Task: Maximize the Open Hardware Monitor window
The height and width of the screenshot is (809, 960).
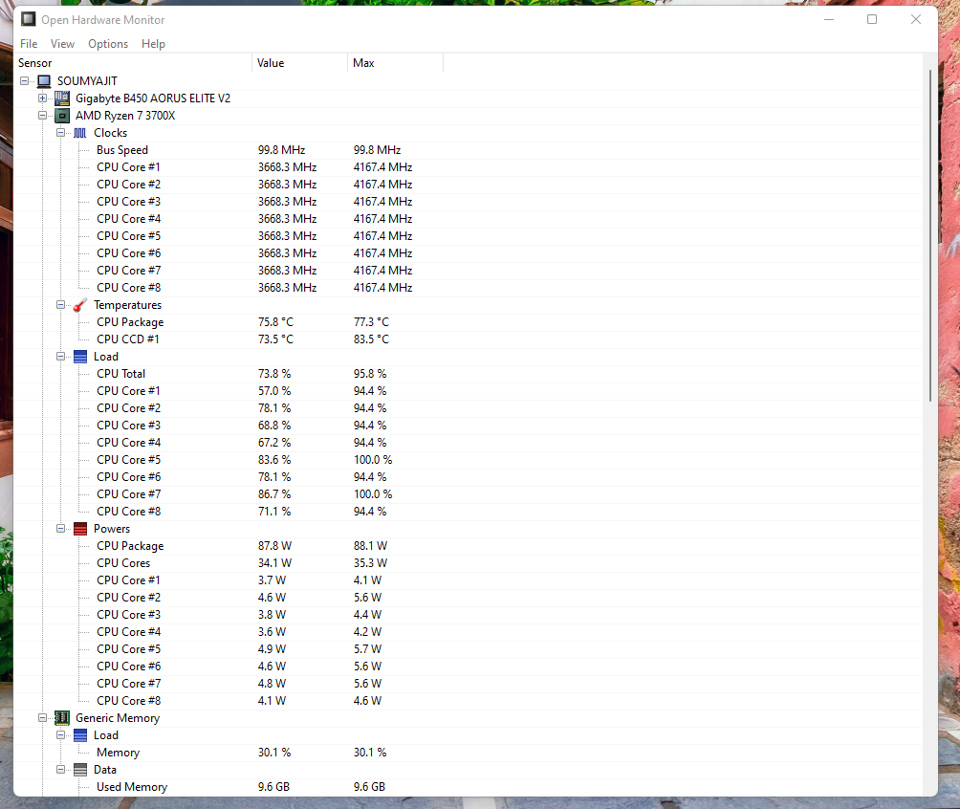Action: point(872,19)
